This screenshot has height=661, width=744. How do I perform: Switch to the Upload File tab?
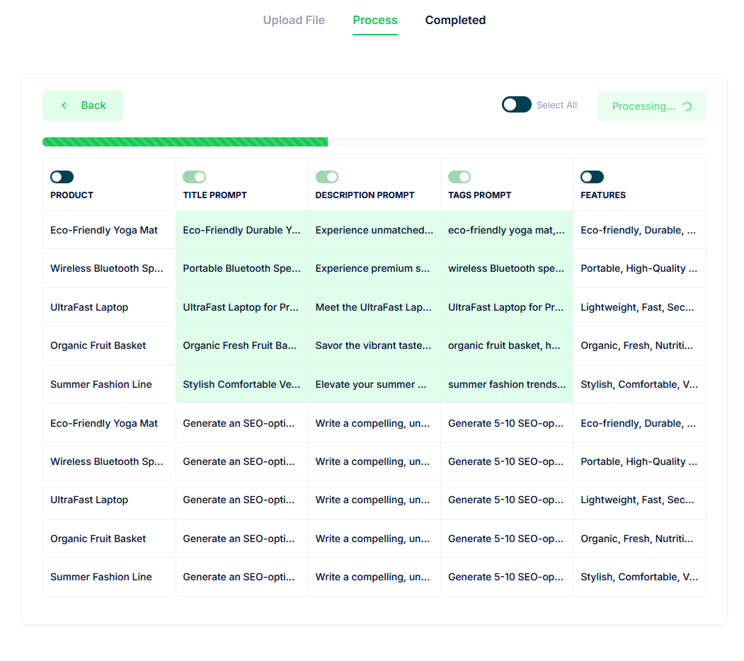(294, 21)
